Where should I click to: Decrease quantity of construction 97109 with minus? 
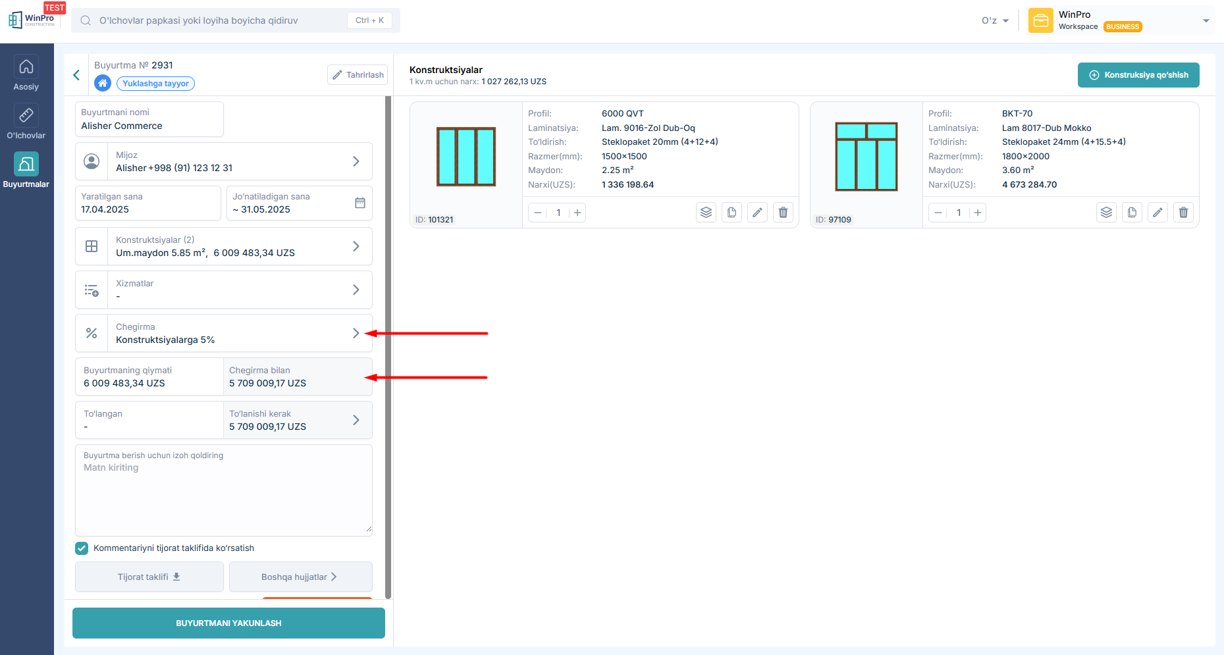[938, 213]
